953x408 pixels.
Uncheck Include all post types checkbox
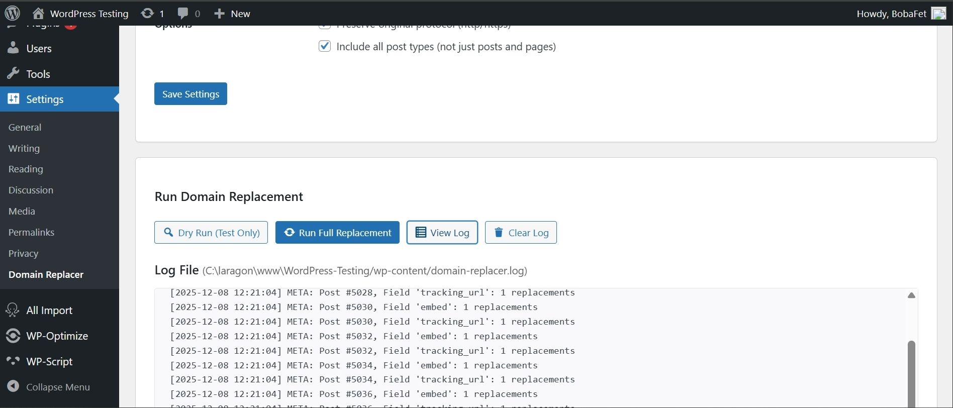click(325, 46)
